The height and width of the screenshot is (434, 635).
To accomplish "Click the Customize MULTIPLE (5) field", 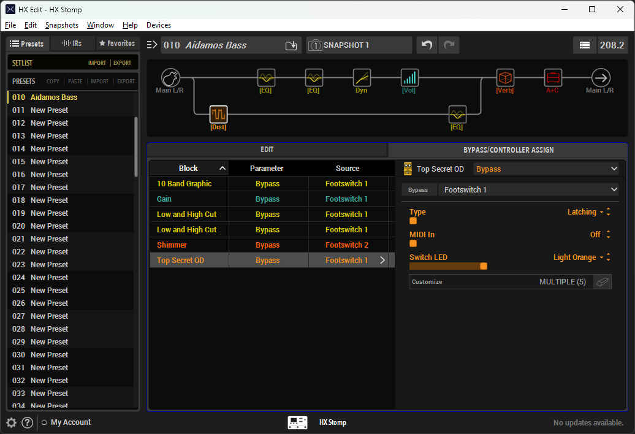I will click(x=501, y=282).
